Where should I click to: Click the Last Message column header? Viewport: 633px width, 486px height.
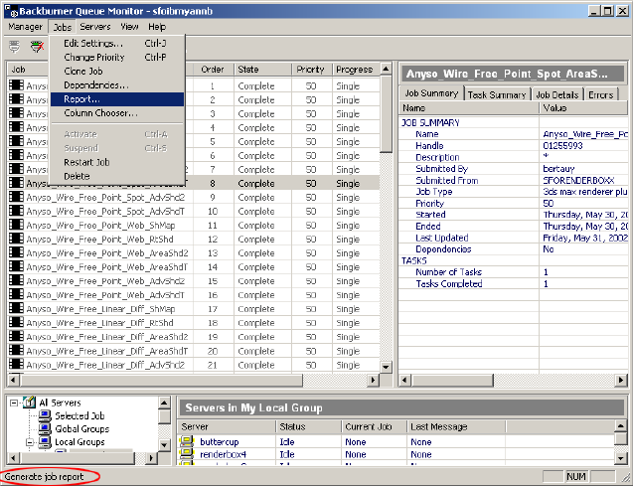[456, 426]
